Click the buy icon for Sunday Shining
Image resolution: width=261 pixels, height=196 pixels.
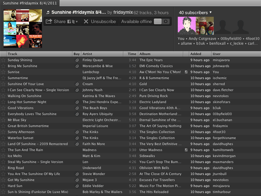point(77,60)
